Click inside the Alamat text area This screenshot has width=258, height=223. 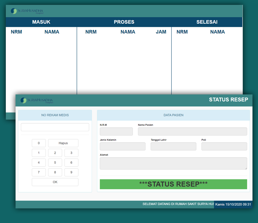pyautogui.click(x=173, y=163)
